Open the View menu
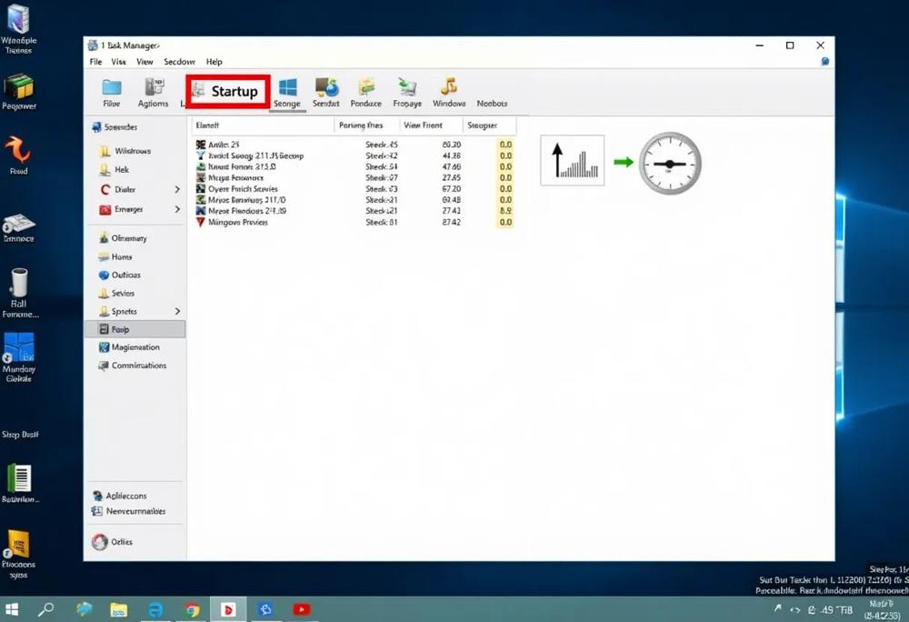The height and width of the screenshot is (622, 909). (x=145, y=62)
